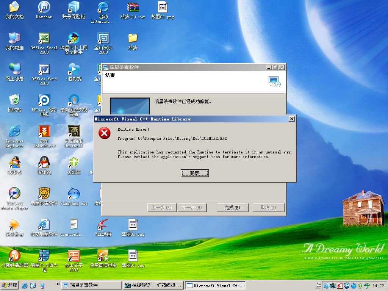Select the Office Word 2003 shortcut
The width and height of the screenshot is (388, 291).
coord(44,74)
